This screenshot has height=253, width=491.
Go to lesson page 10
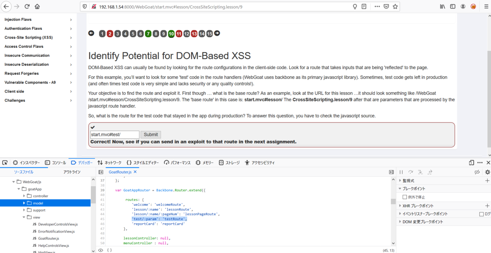(x=171, y=34)
